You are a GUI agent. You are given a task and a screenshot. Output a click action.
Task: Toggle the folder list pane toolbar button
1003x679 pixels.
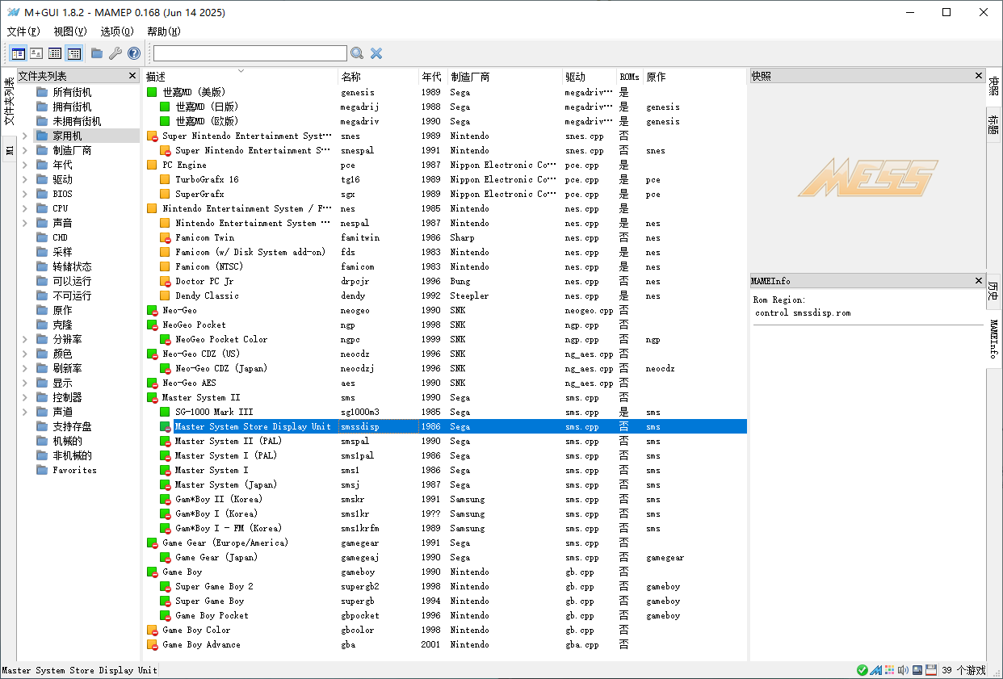pos(19,53)
